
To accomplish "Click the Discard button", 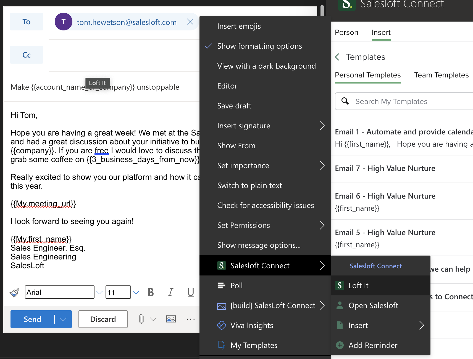I will [x=103, y=319].
